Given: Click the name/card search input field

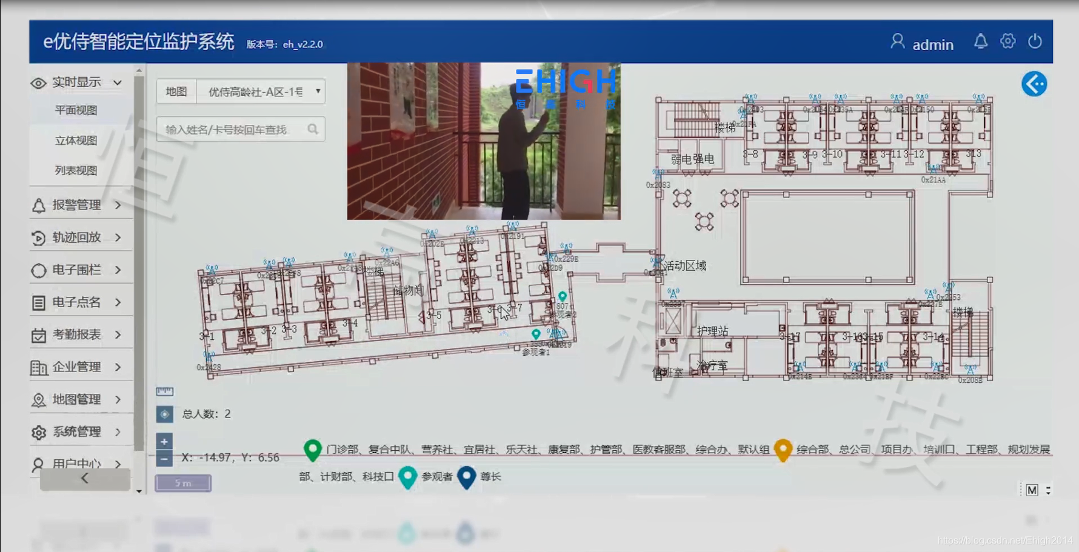Looking at the screenshot, I should tap(241, 129).
